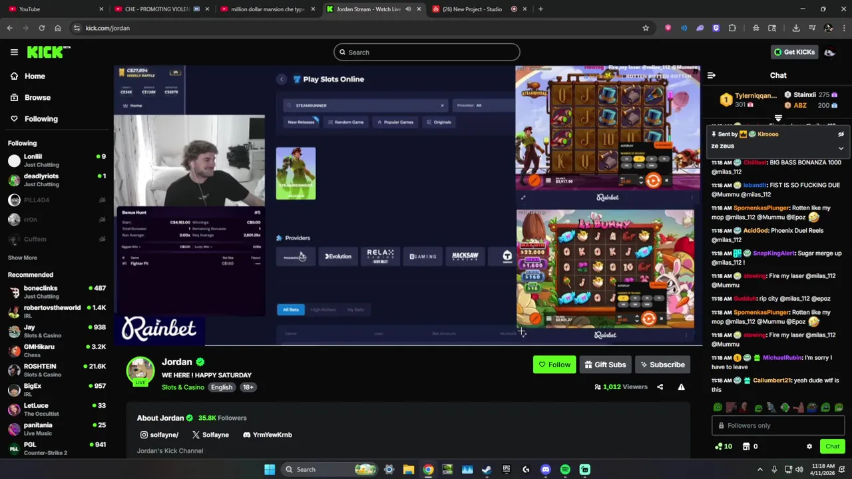Click the browser back arrow

(x=9, y=28)
